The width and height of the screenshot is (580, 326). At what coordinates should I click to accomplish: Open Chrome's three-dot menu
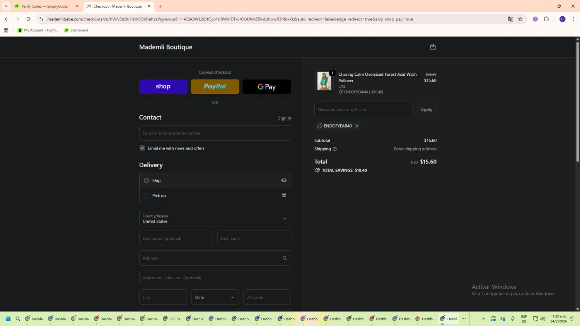pos(573,19)
